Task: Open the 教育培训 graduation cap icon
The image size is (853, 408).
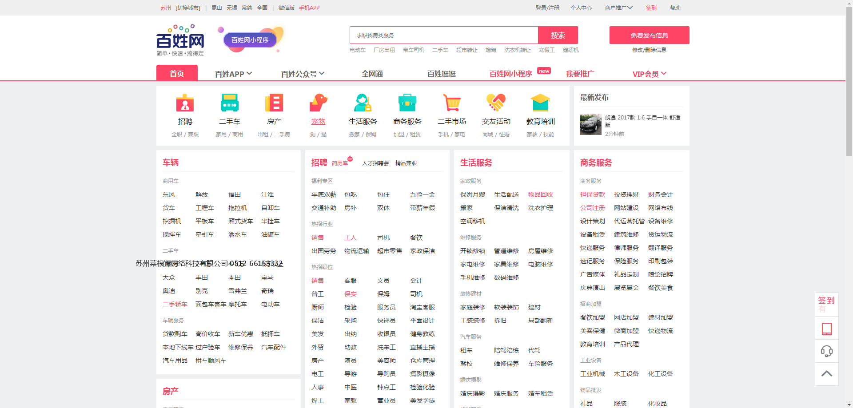Action: [540, 103]
